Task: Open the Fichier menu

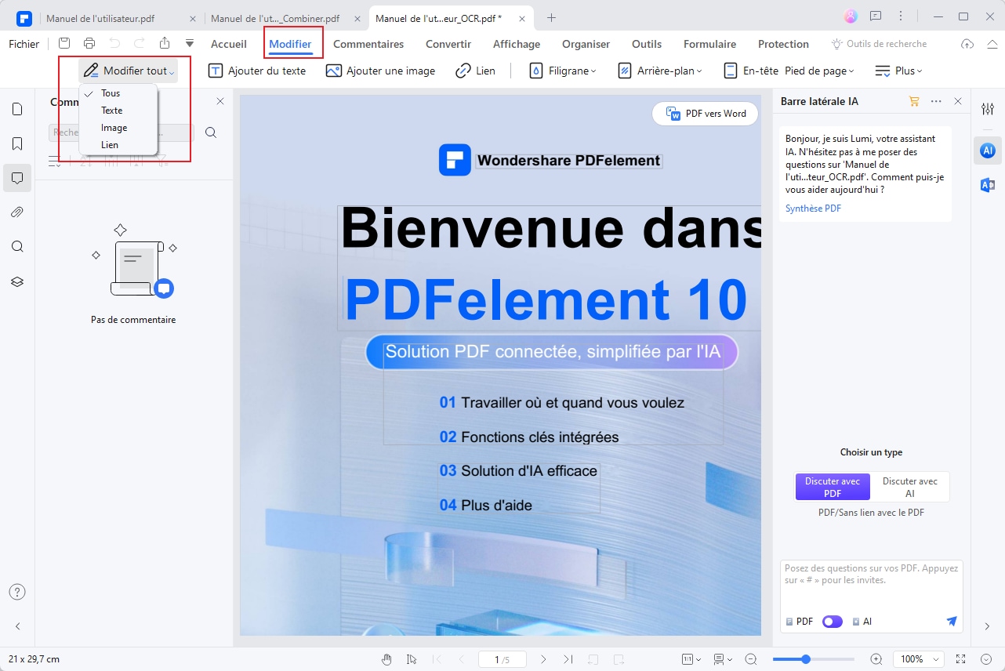Action: 24,44
